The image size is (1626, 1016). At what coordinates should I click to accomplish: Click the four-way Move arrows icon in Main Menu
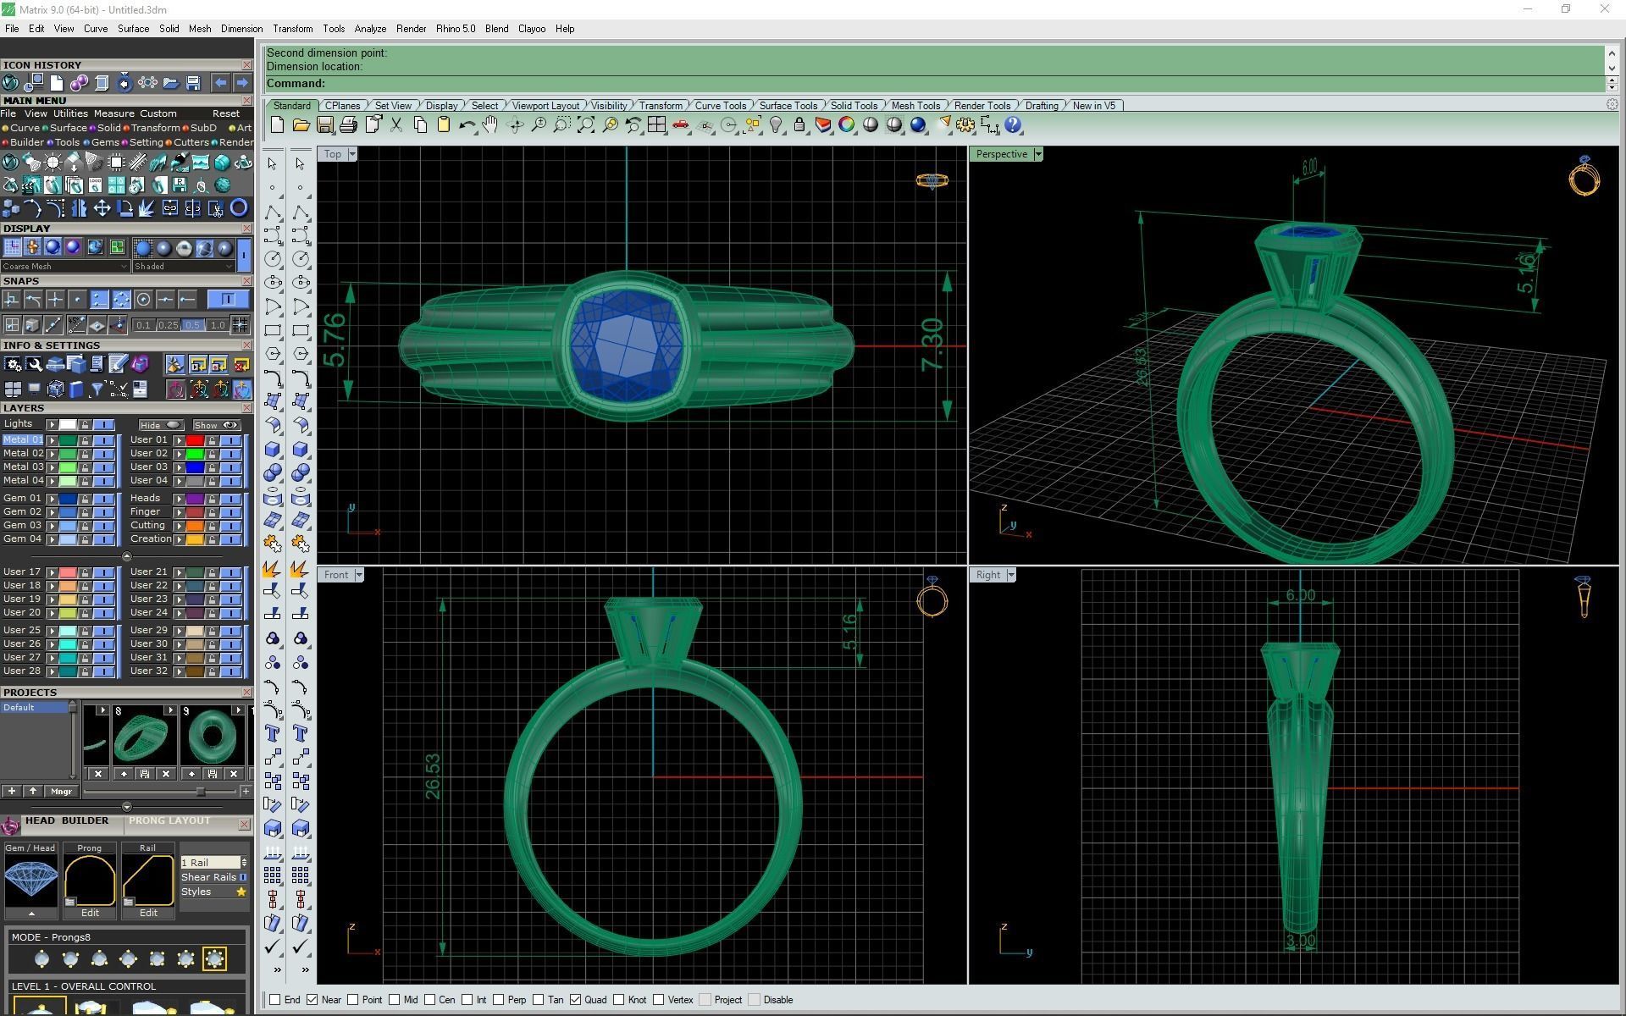tap(102, 207)
